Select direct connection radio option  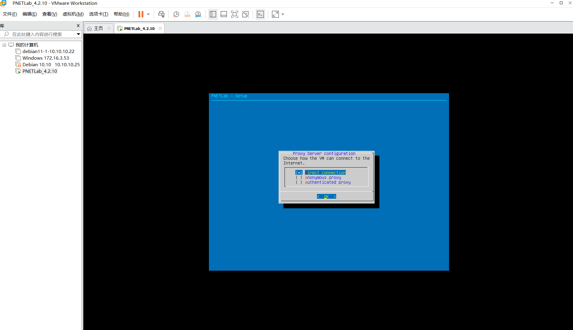coord(321,173)
